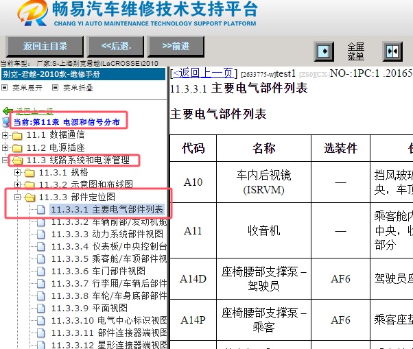Click the single-arrow panel expand icon
Screen dimensions: 413x349
click(x=324, y=51)
